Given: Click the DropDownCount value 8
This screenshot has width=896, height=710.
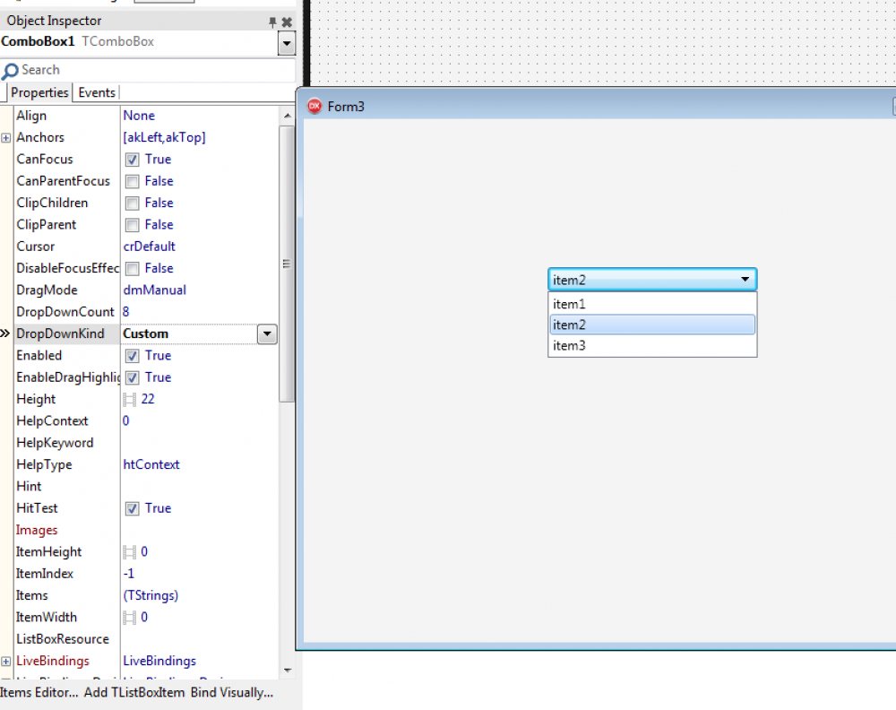Looking at the screenshot, I should (x=125, y=312).
